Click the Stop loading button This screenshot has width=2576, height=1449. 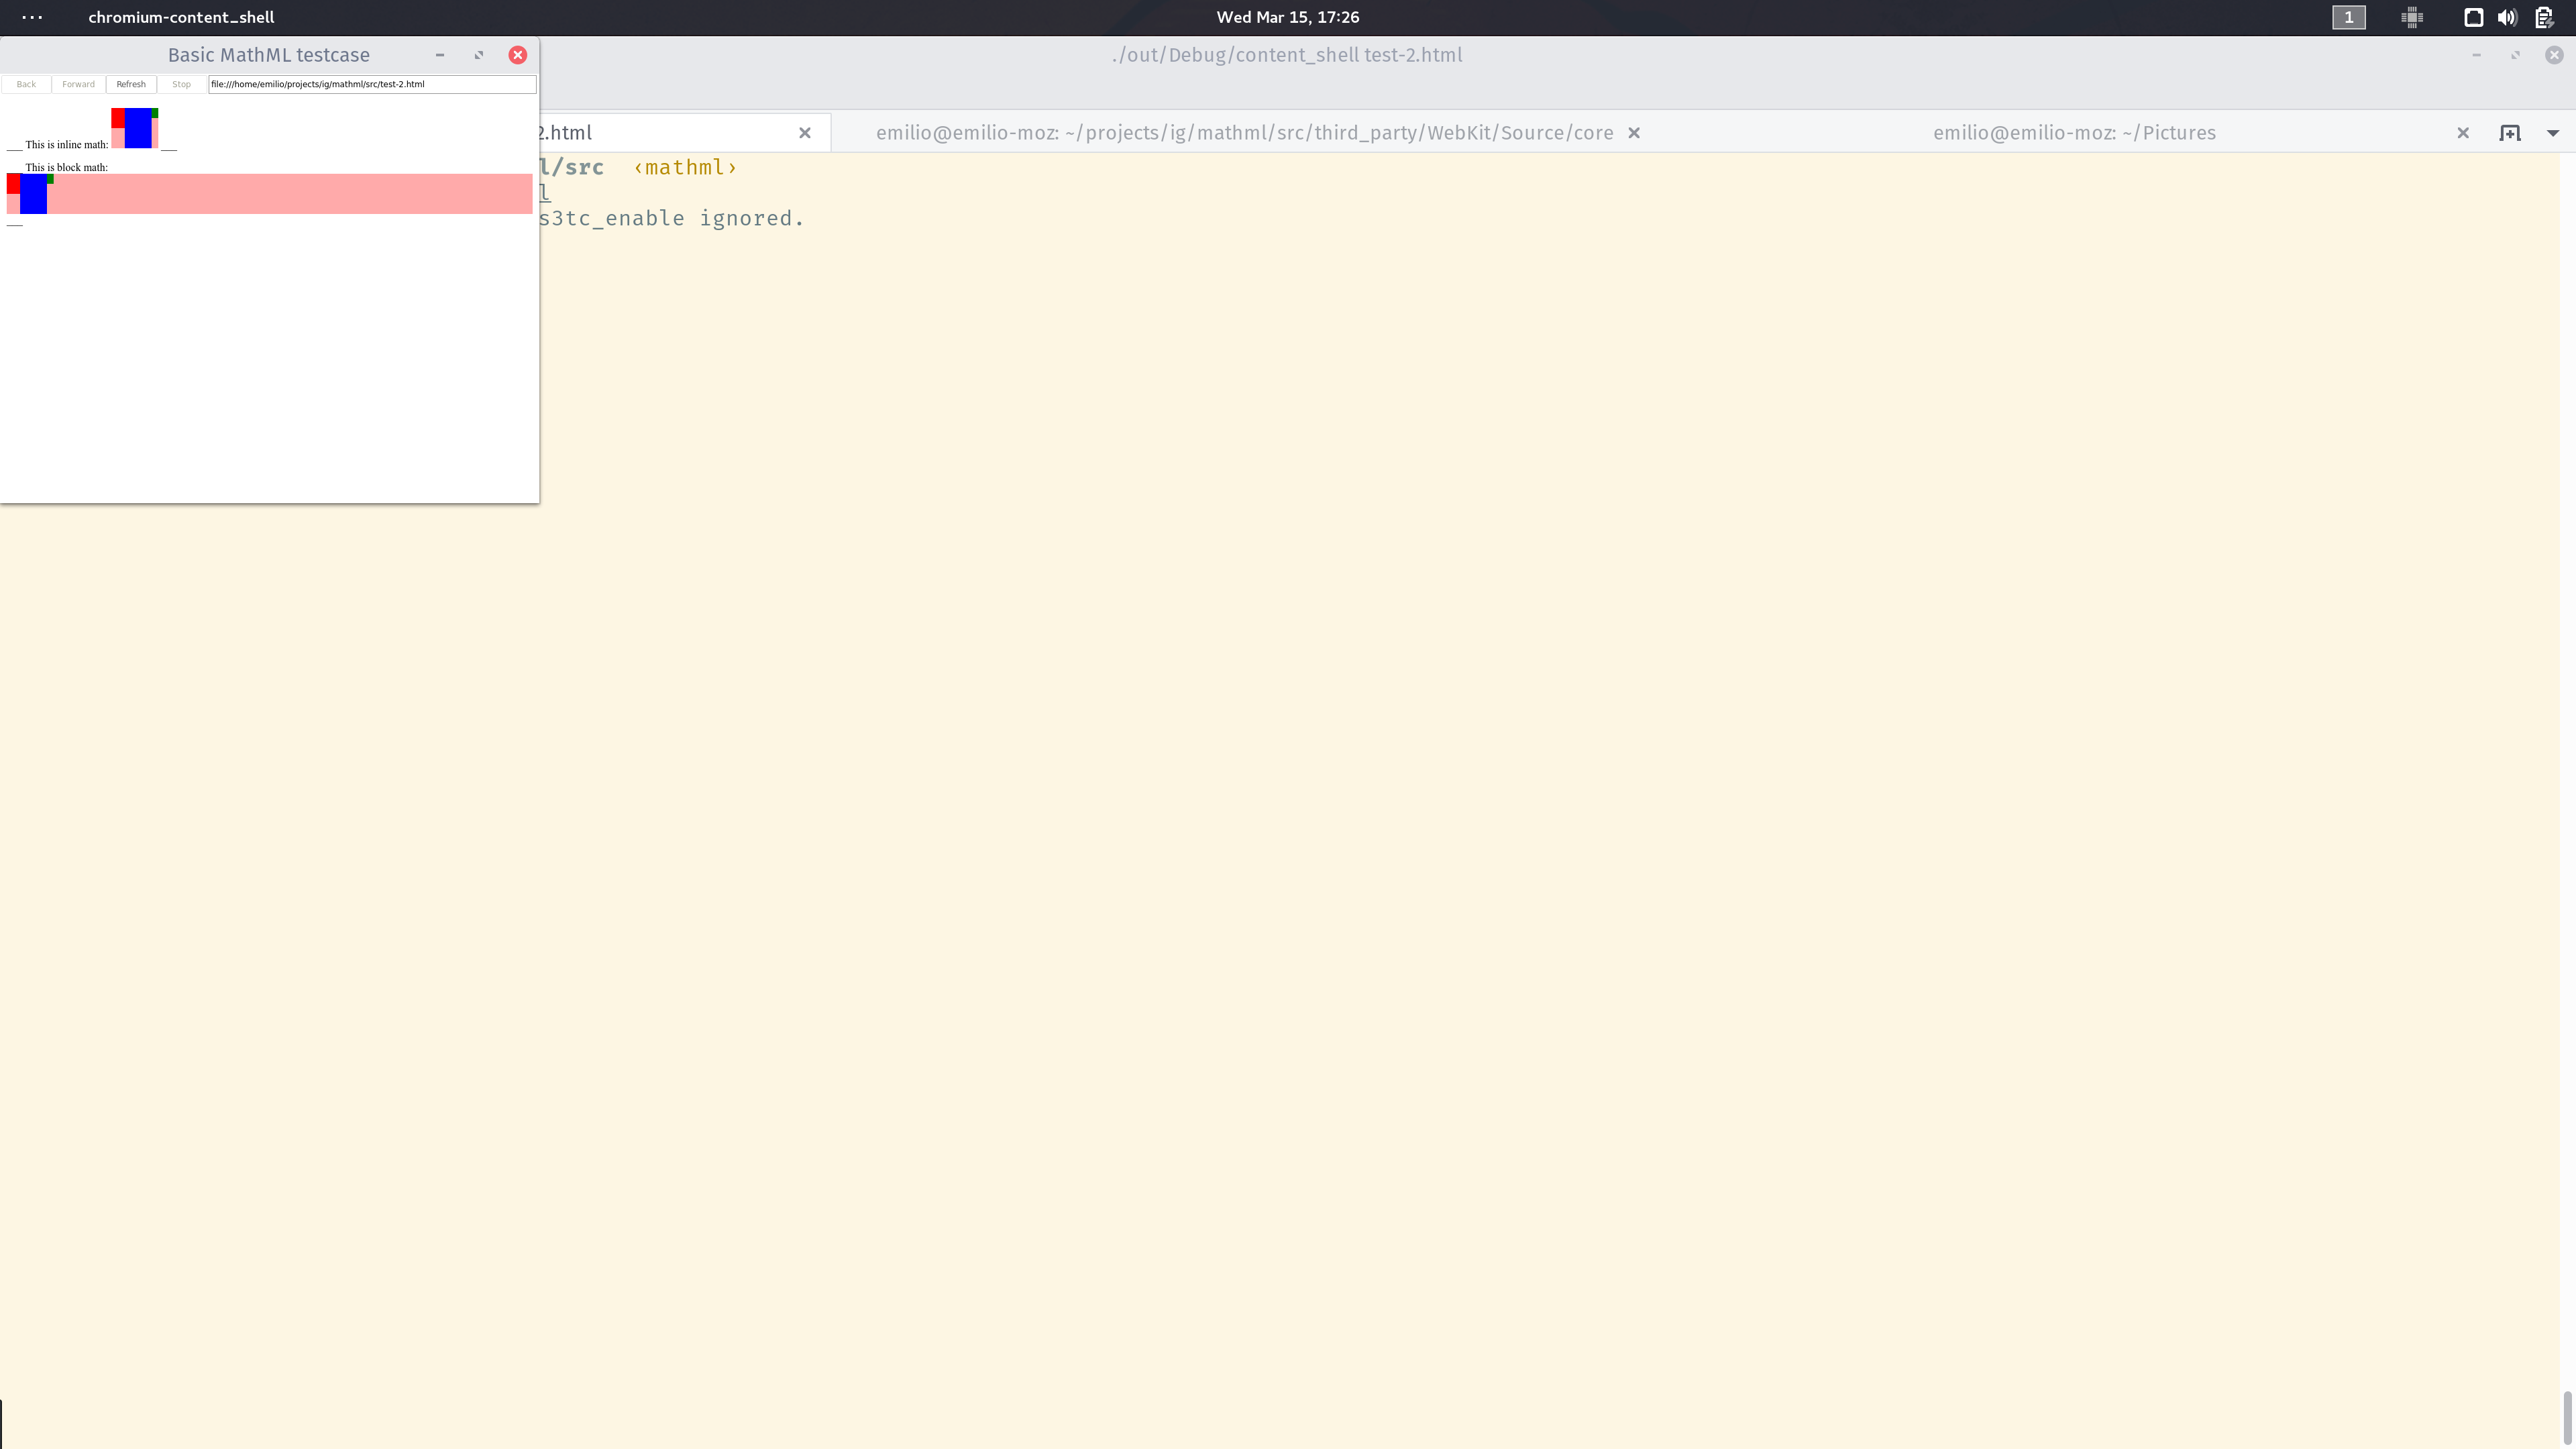point(181,84)
